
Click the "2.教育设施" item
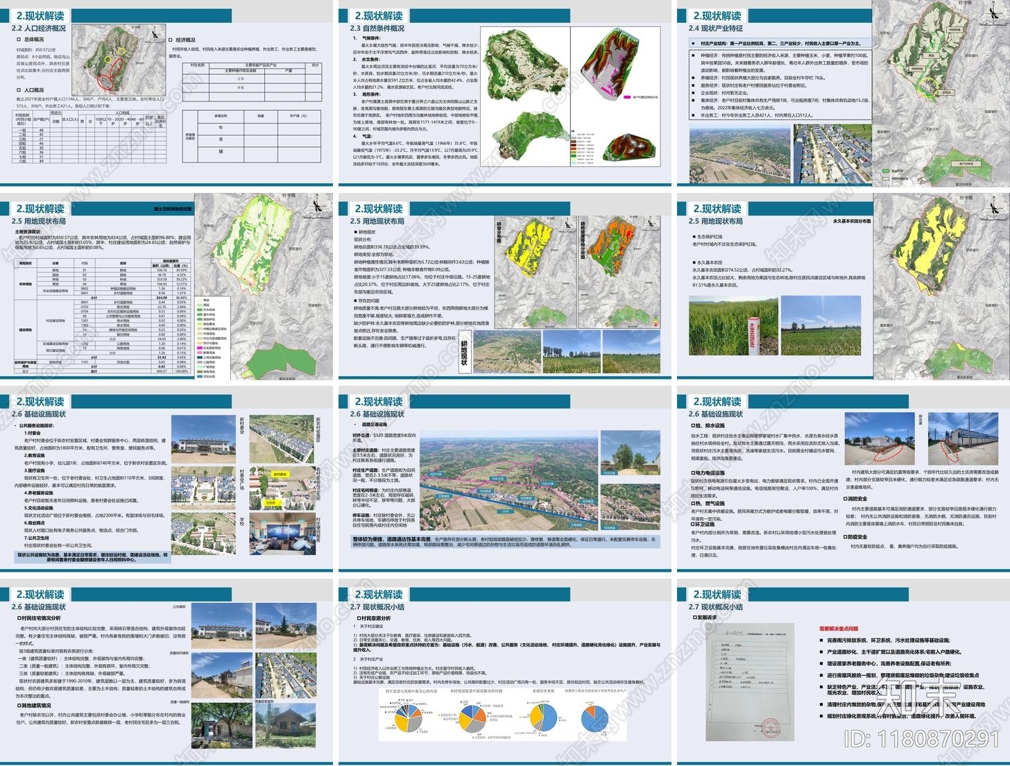pyautogui.click(x=35, y=455)
